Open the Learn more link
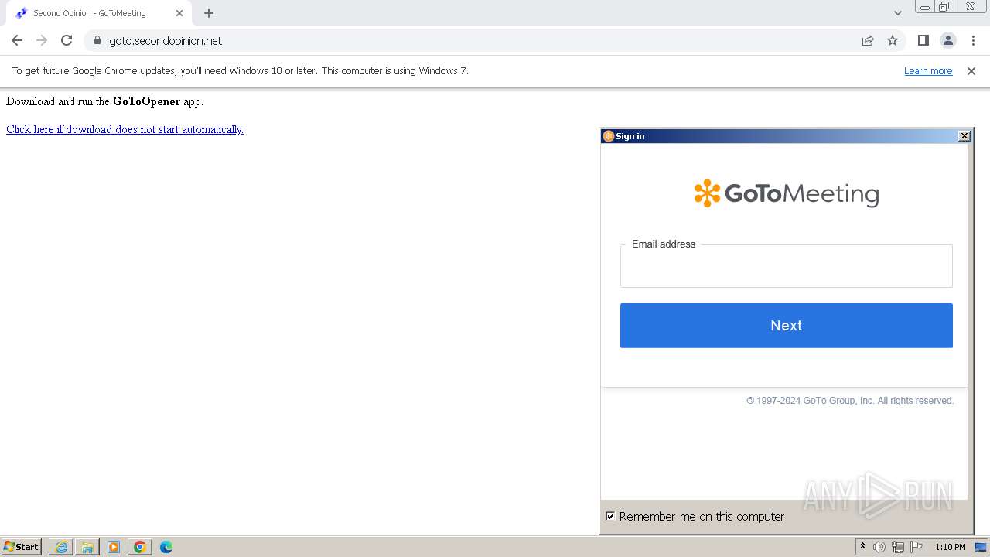This screenshot has width=990, height=557. (928, 71)
